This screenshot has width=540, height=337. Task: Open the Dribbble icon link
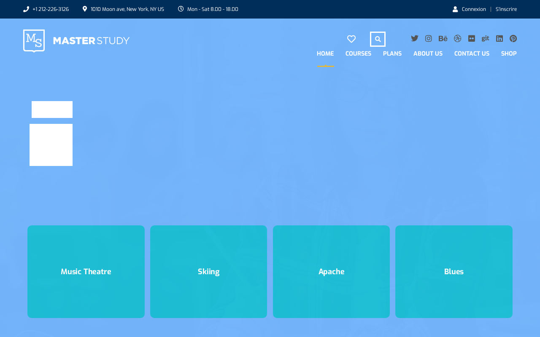click(x=458, y=38)
